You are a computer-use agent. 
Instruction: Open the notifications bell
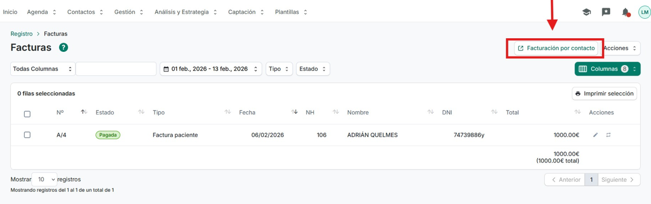coord(626,12)
